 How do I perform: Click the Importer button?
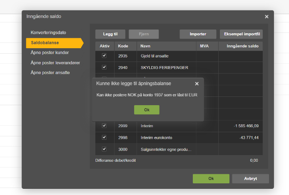coord(198,34)
